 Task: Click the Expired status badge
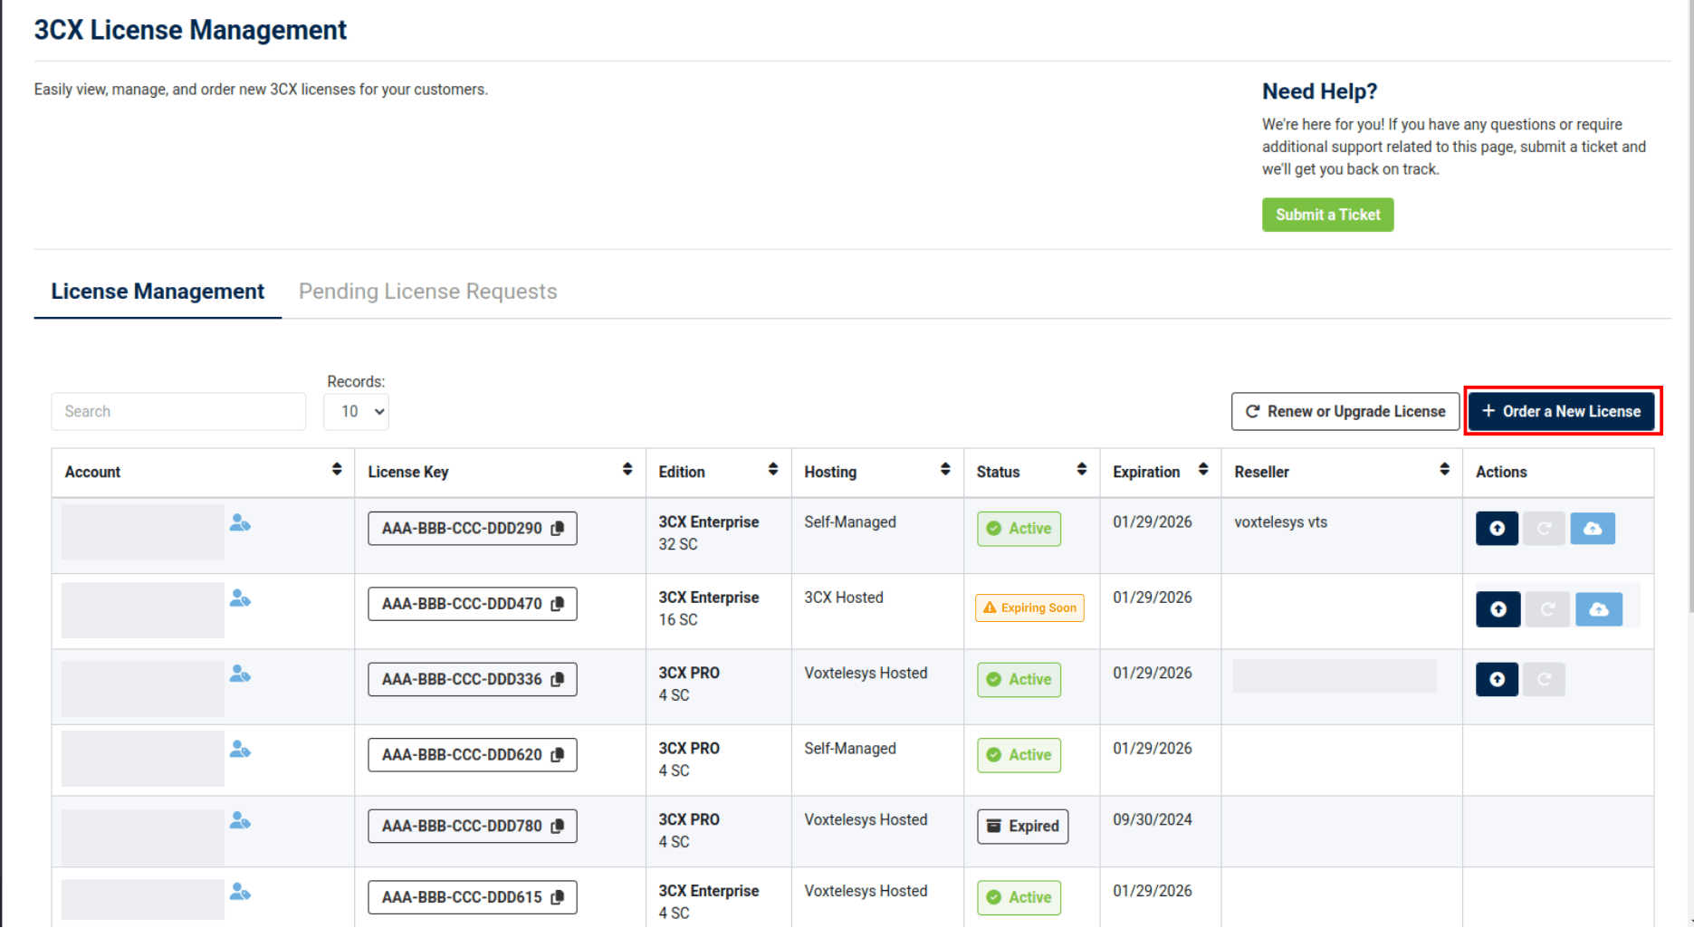pyautogui.click(x=1022, y=827)
